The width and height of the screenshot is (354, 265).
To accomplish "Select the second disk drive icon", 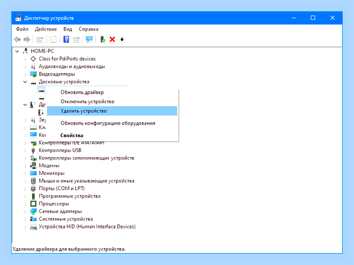I will click(42, 98).
